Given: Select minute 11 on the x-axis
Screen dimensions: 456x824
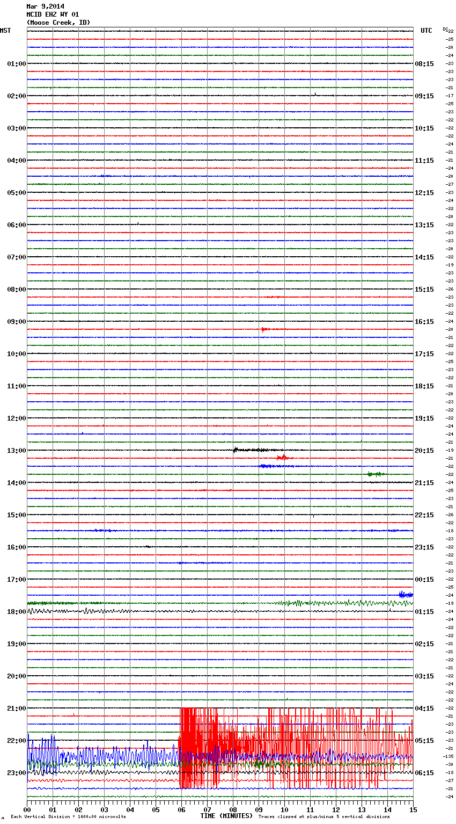Looking at the screenshot, I should pos(310,809).
